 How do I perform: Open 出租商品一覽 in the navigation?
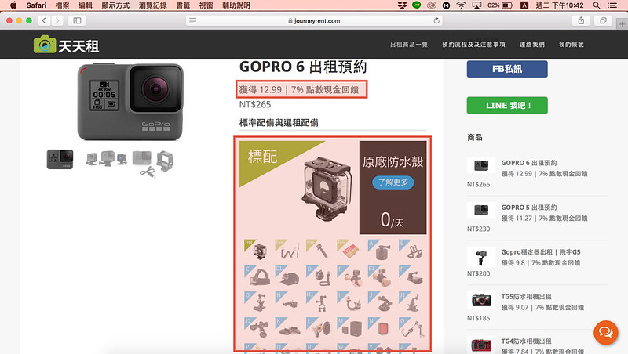click(x=409, y=45)
